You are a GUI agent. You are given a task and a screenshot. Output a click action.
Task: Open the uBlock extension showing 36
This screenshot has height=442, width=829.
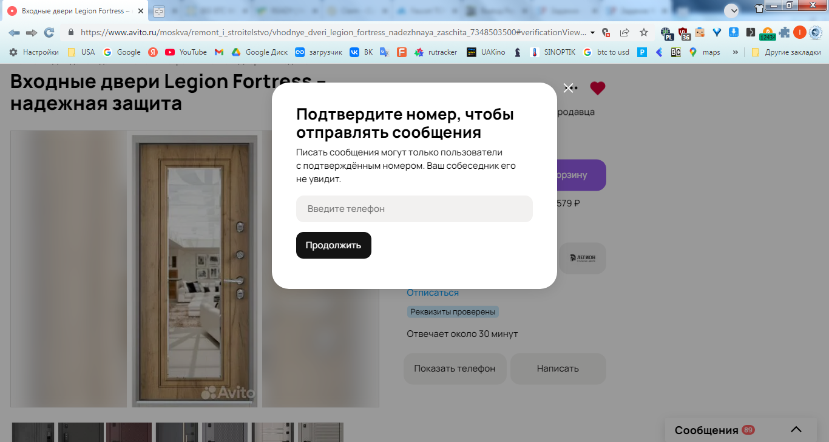(684, 33)
